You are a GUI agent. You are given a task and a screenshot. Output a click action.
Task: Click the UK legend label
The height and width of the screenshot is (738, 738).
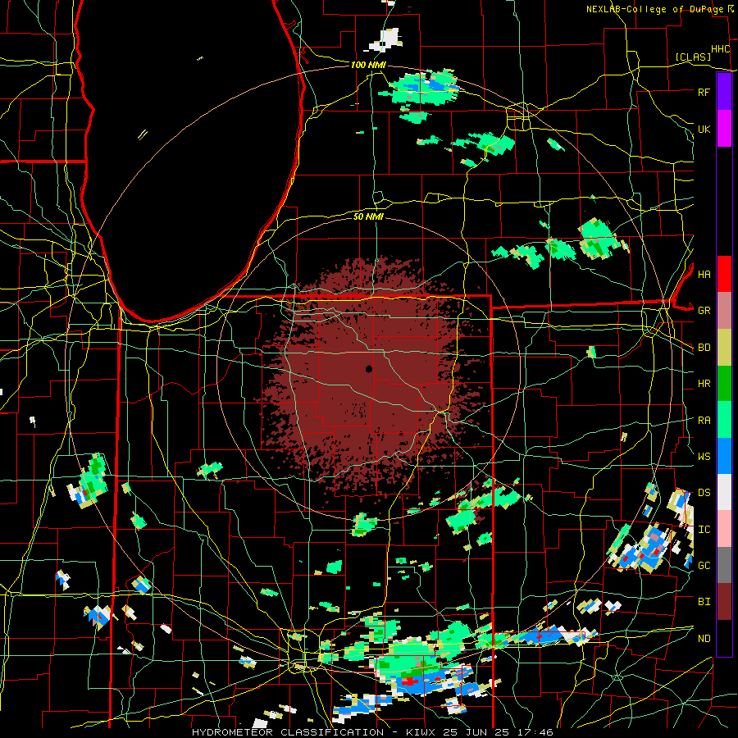point(704,129)
